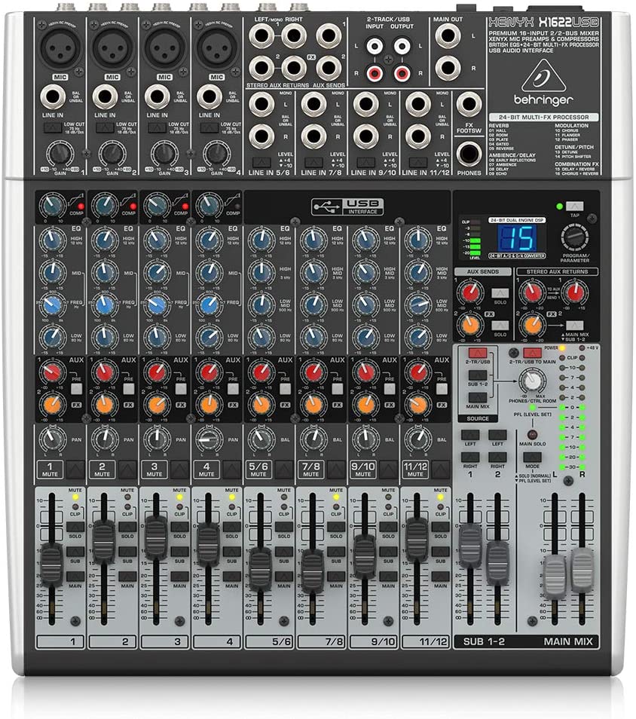
Task: Click the blue FX preset display showing 15
Action: coord(517,237)
